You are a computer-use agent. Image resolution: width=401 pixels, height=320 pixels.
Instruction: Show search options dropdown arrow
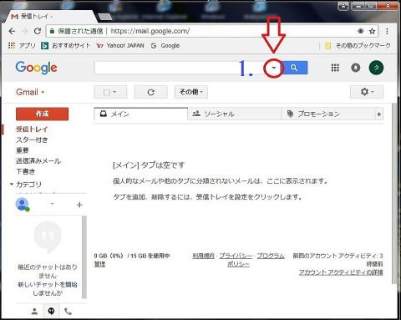tap(274, 68)
